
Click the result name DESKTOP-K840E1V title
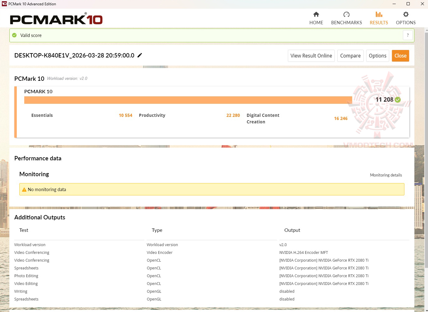[x=74, y=56]
